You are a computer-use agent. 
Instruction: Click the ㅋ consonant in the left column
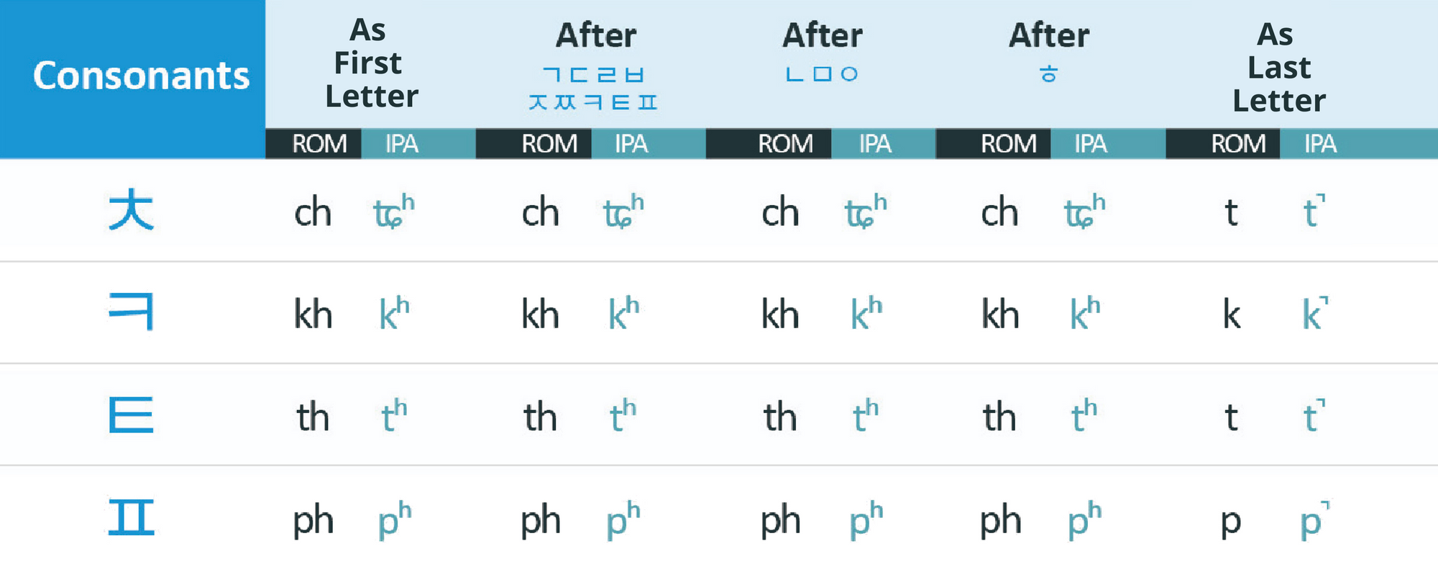pos(131,312)
